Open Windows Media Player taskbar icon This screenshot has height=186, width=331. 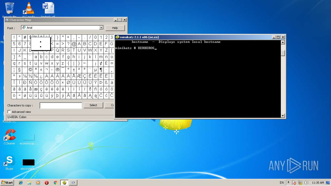click(x=38, y=183)
